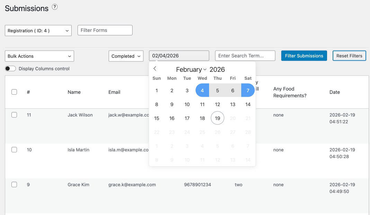Click isla.m email cell
The width and height of the screenshot is (370, 215).
tap(128, 150)
